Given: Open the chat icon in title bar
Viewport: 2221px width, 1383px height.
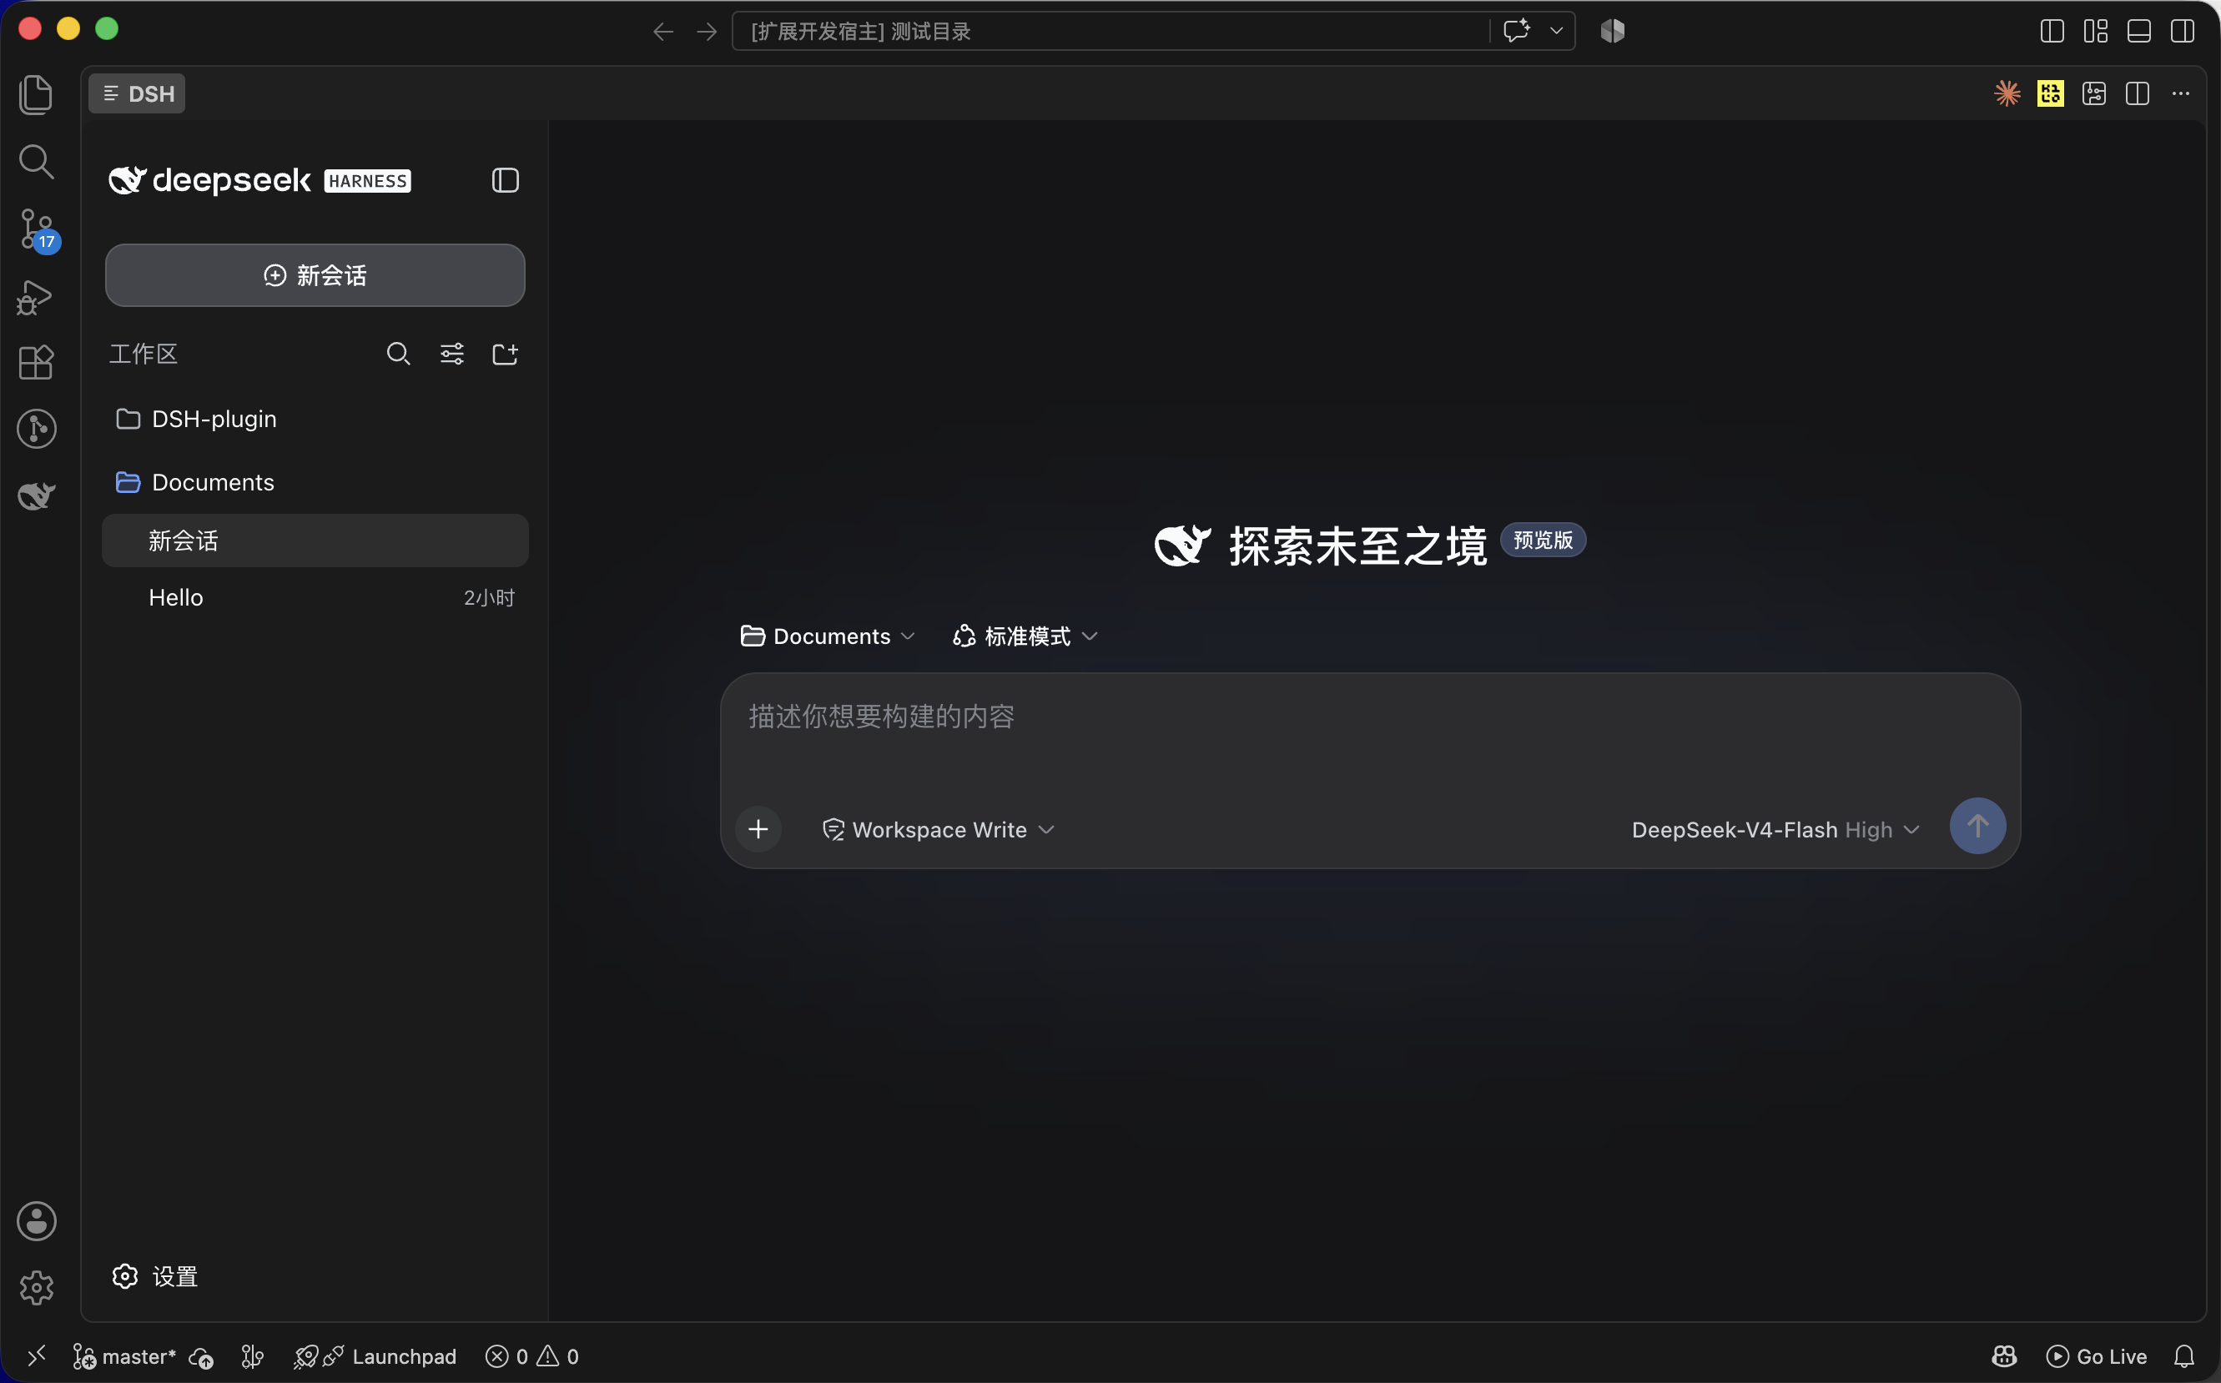Looking at the screenshot, I should tap(1516, 31).
